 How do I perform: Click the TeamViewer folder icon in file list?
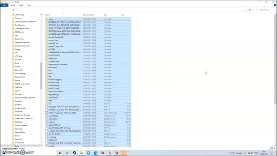click(x=47, y=97)
